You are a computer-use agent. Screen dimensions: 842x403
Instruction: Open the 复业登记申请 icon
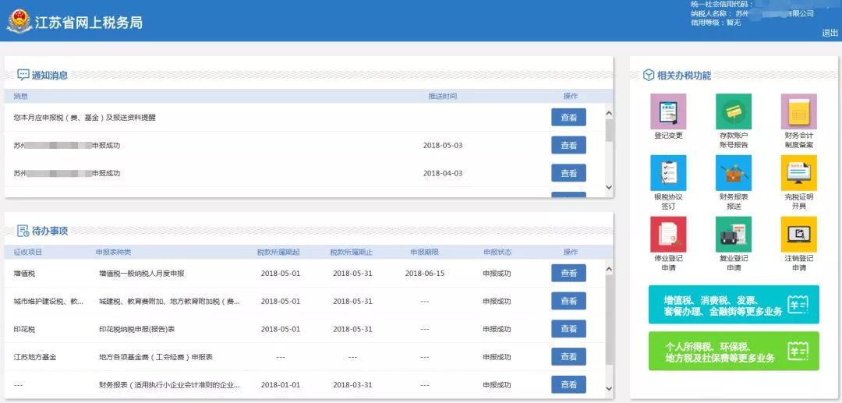pos(734,234)
